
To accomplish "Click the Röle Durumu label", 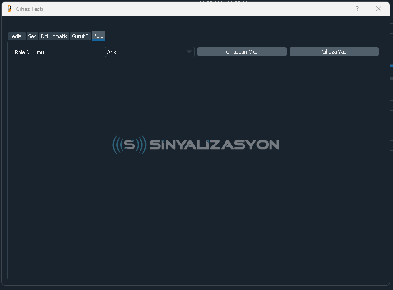I will pyautogui.click(x=29, y=52).
